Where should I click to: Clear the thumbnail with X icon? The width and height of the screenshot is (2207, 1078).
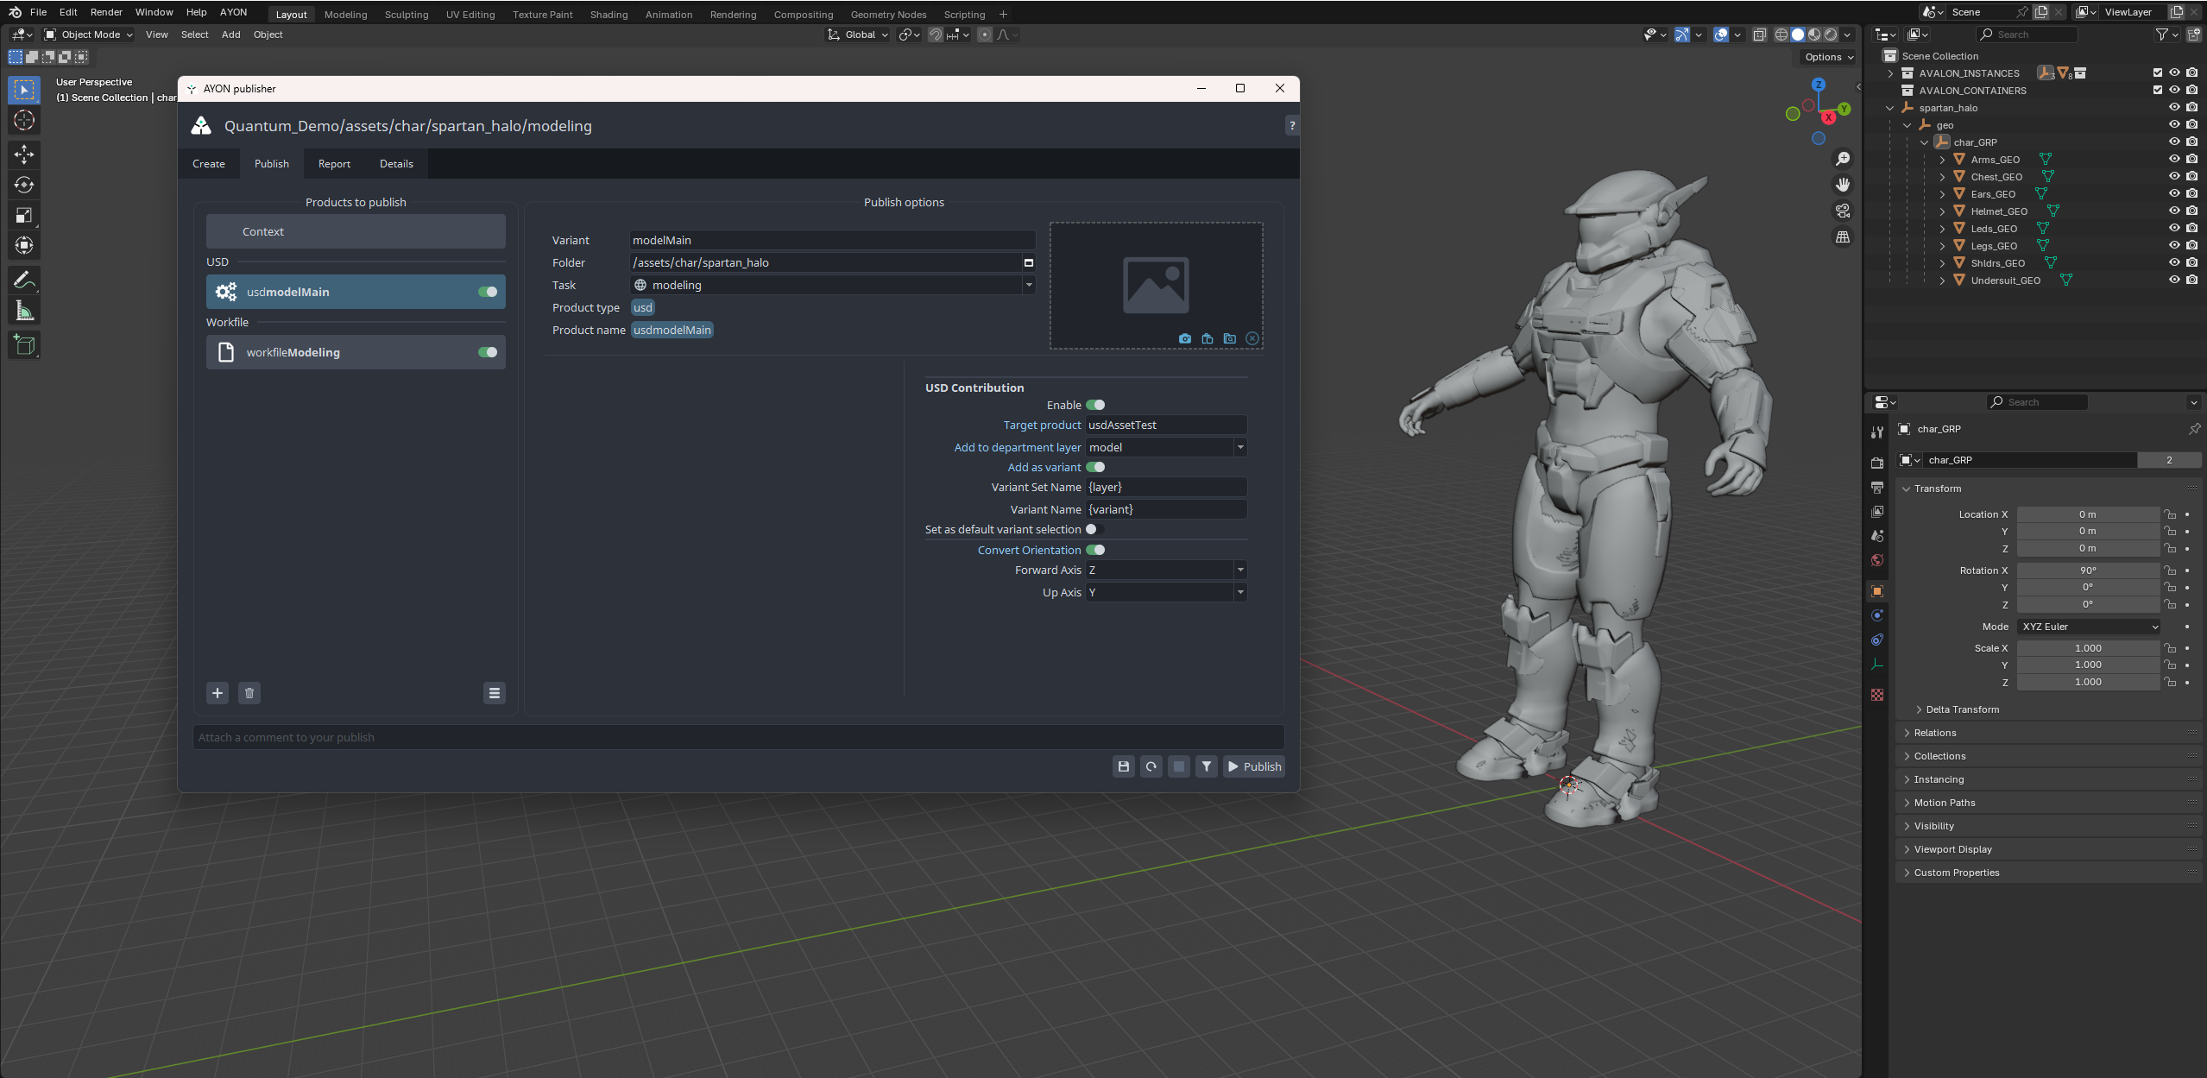(1252, 338)
